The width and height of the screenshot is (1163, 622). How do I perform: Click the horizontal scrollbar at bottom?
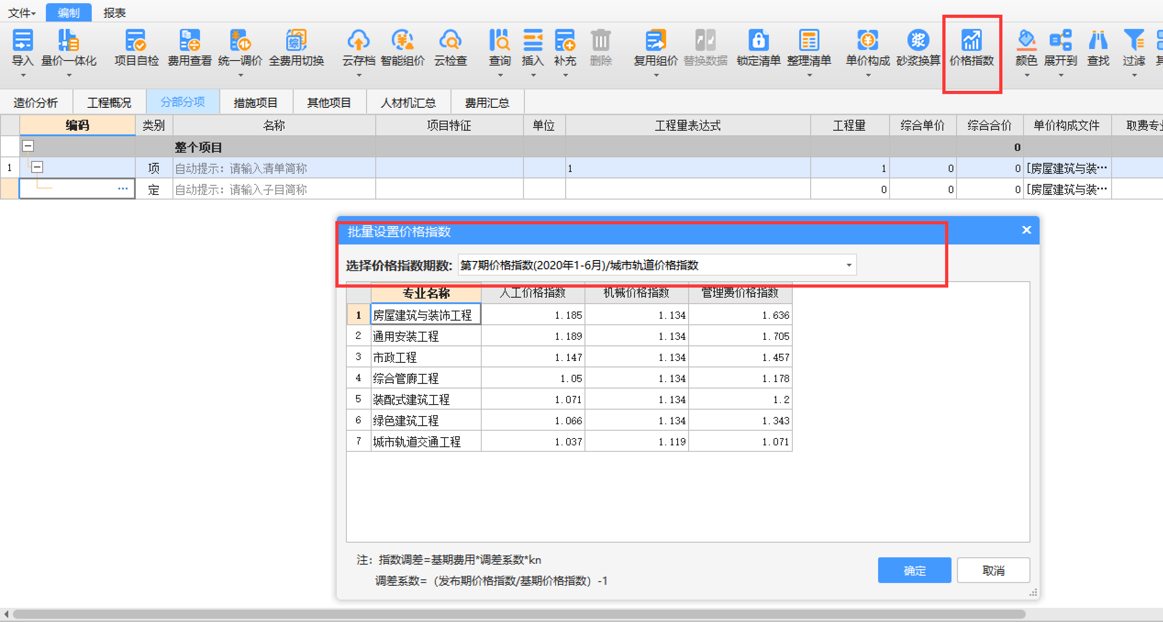tap(519, 614)
